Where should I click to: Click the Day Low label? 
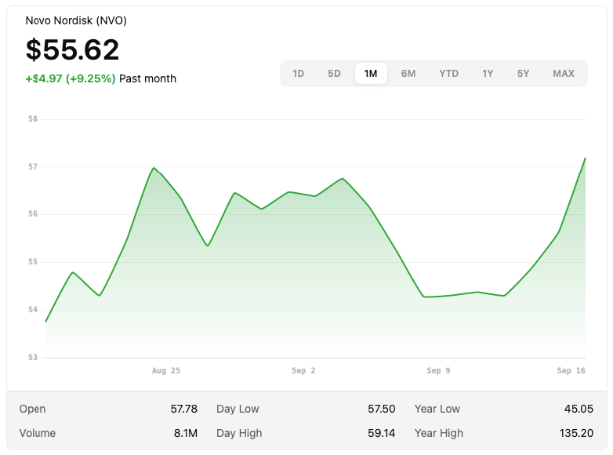[x=238, y=409]
